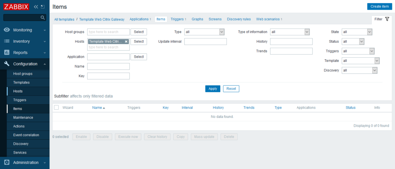Expand the State dropdown
Screen dimensions: 395x169
(357, 32)
